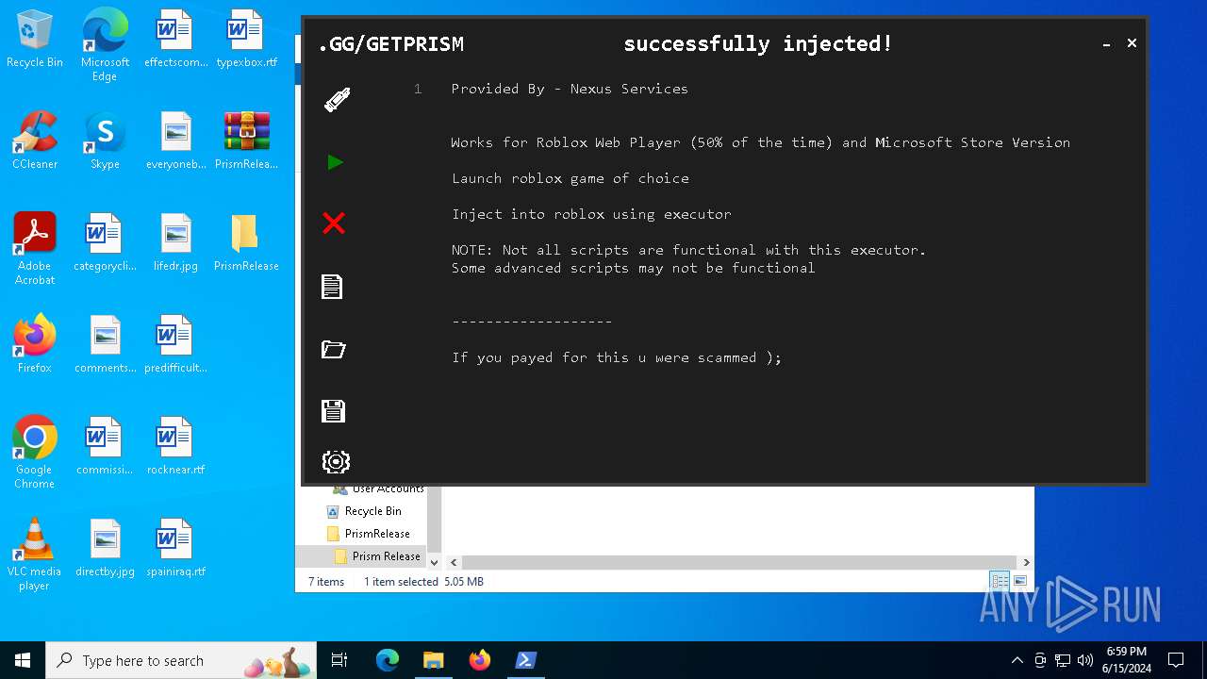
Task: Click the 'Launch roblox game of choice' line
Action: 570,178
